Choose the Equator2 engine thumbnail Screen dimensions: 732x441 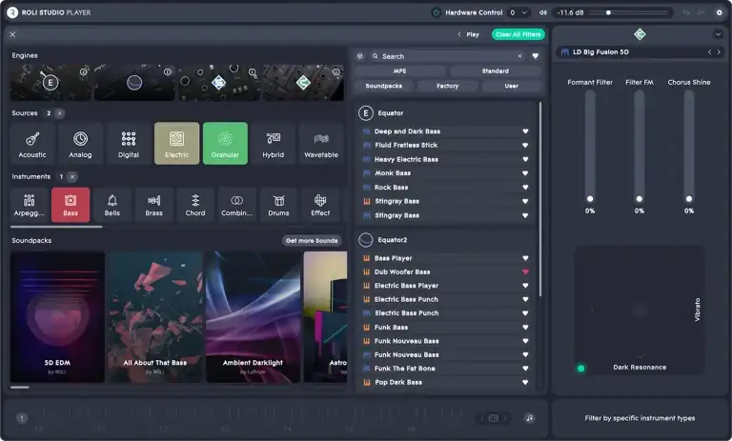point(134,83)
